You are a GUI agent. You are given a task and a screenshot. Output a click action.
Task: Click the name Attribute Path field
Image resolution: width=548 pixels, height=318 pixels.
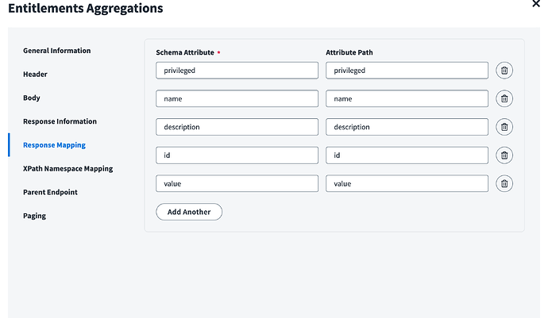407,98
